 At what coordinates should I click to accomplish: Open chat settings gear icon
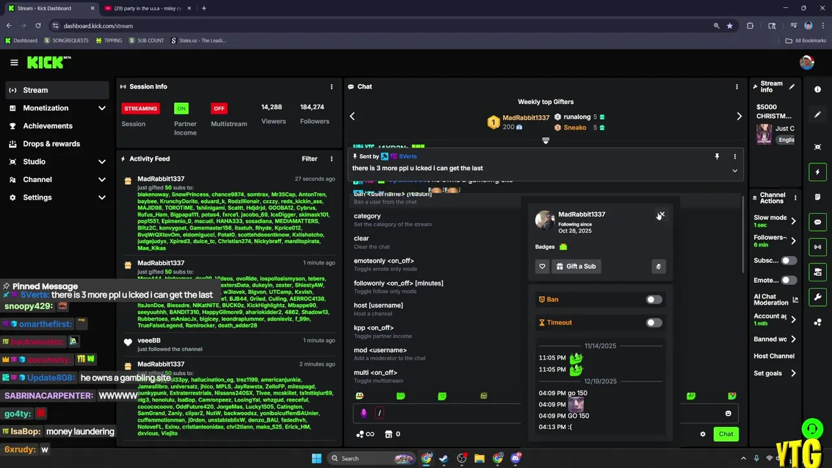tap(703, 434)
